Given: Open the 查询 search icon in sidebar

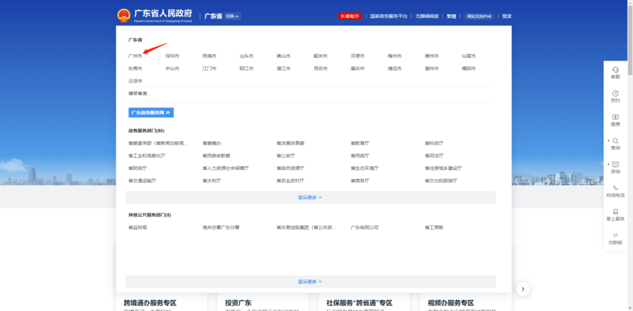Looking at the screenshot, I should pos(615,144).
